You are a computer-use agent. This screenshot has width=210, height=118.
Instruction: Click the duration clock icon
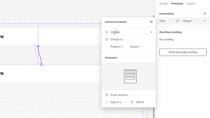(x=132, y=102)
